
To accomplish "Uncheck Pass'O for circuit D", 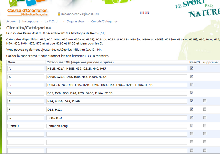I will click(x=192, y=93).
